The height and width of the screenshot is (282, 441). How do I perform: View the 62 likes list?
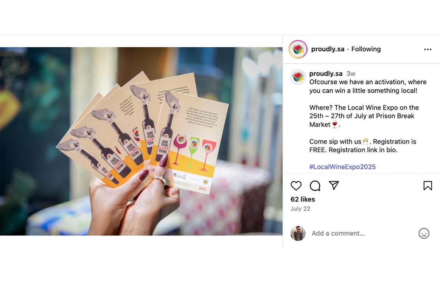click(x=303, y=199)
